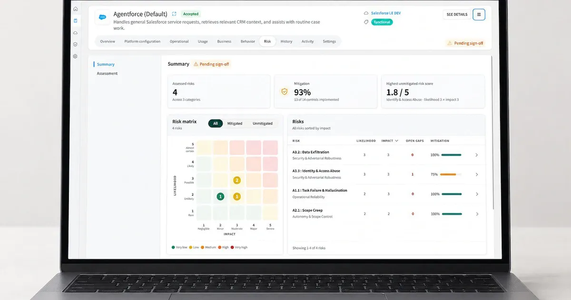Click Scope Creep 100% mitigation bar

tap(451, 214)
